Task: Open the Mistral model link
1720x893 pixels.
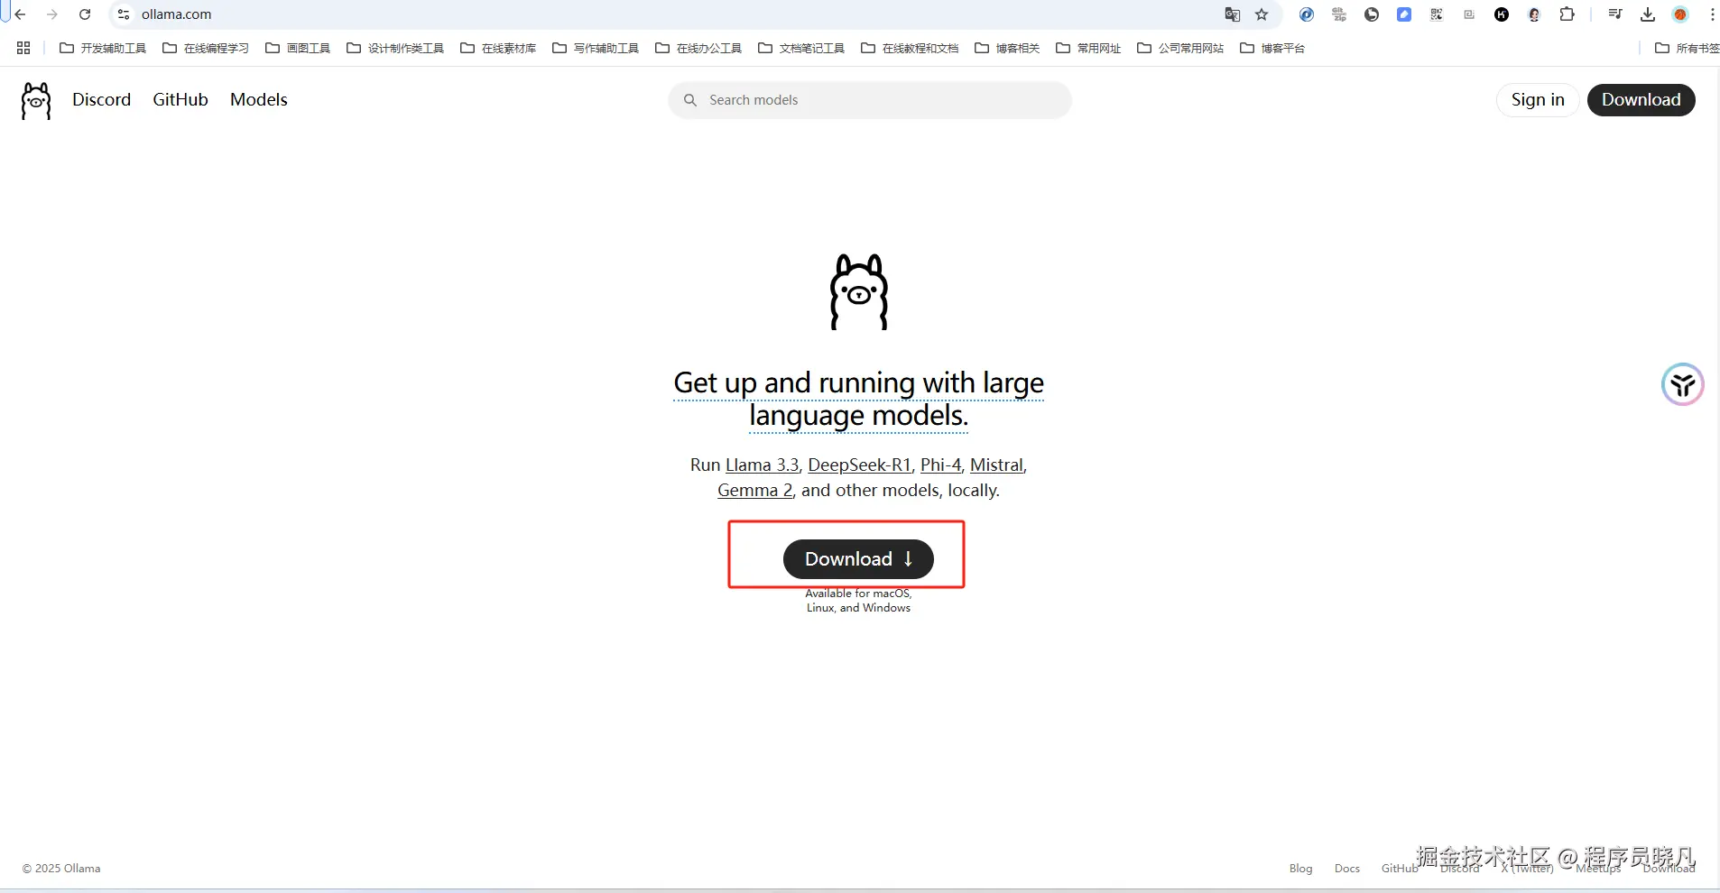Action: click(x=996, y=465)
